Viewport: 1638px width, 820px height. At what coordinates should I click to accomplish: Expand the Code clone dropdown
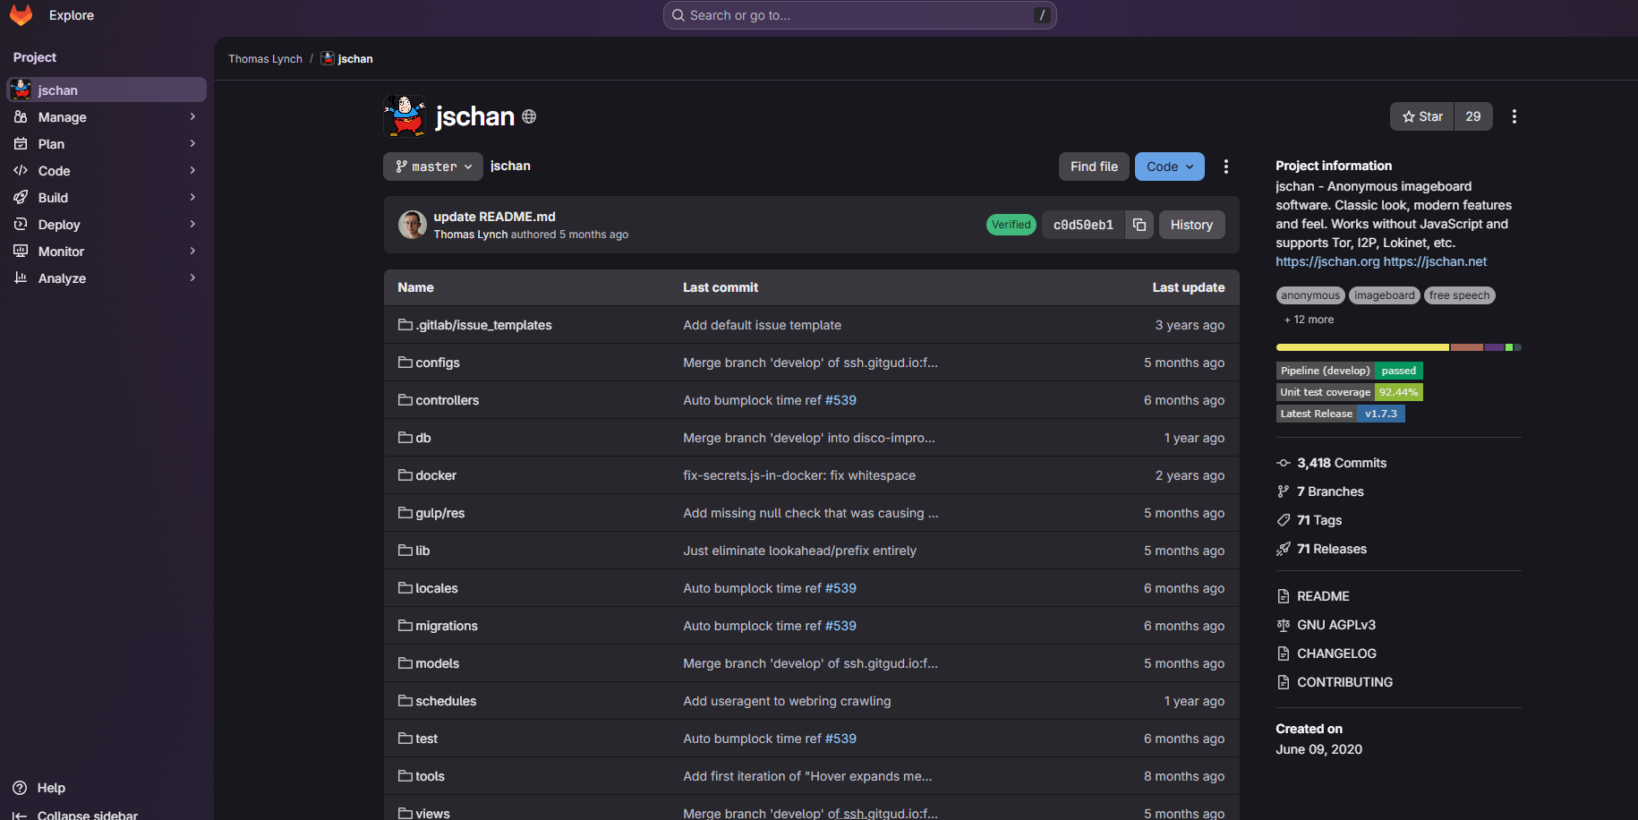click(x=1169, y=167)
